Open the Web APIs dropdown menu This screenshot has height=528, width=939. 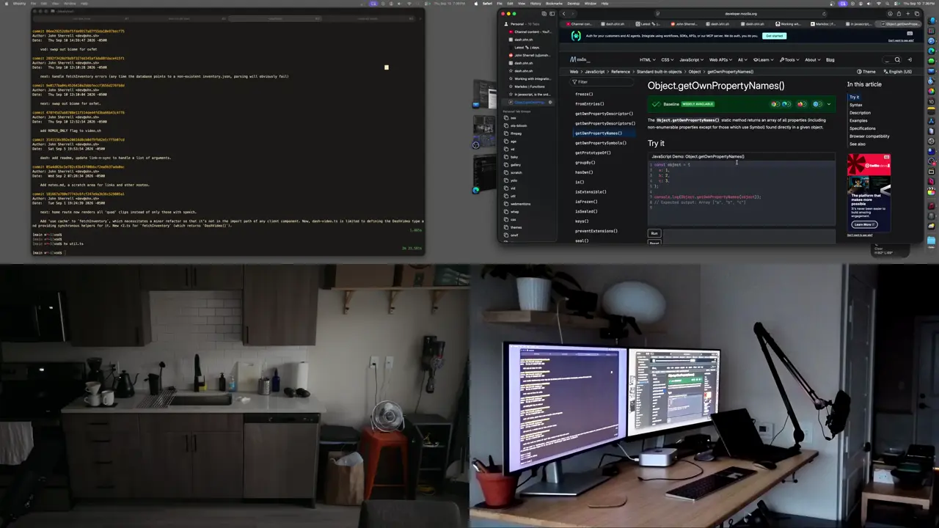720,60
